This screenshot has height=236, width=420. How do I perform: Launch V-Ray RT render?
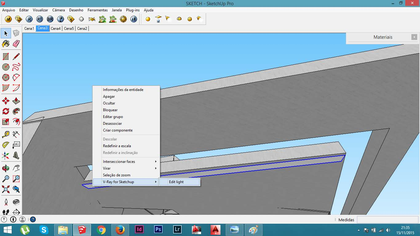coord(39,19)
